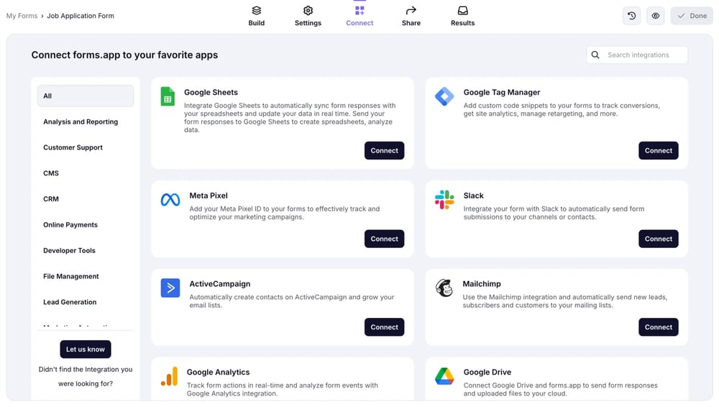Image resolution: width=719 pixels, height=407 pixels.
Task: Toggle form preview eye icon
Action: [655, 16]
